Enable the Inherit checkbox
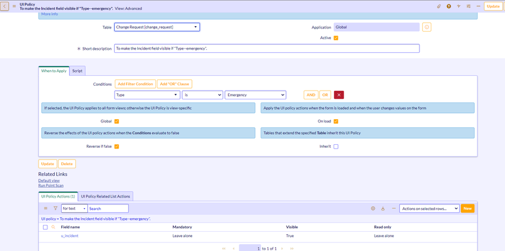The width and height of the screenshot is (505, 251). pos(336,147)
